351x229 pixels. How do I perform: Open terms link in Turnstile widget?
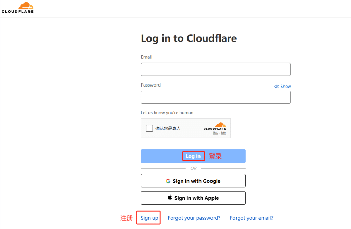point(223,133)
